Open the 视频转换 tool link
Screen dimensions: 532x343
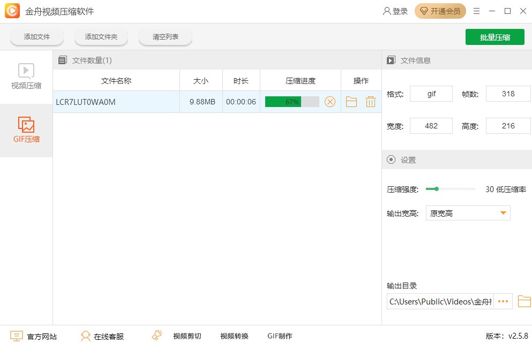point(234,336)
